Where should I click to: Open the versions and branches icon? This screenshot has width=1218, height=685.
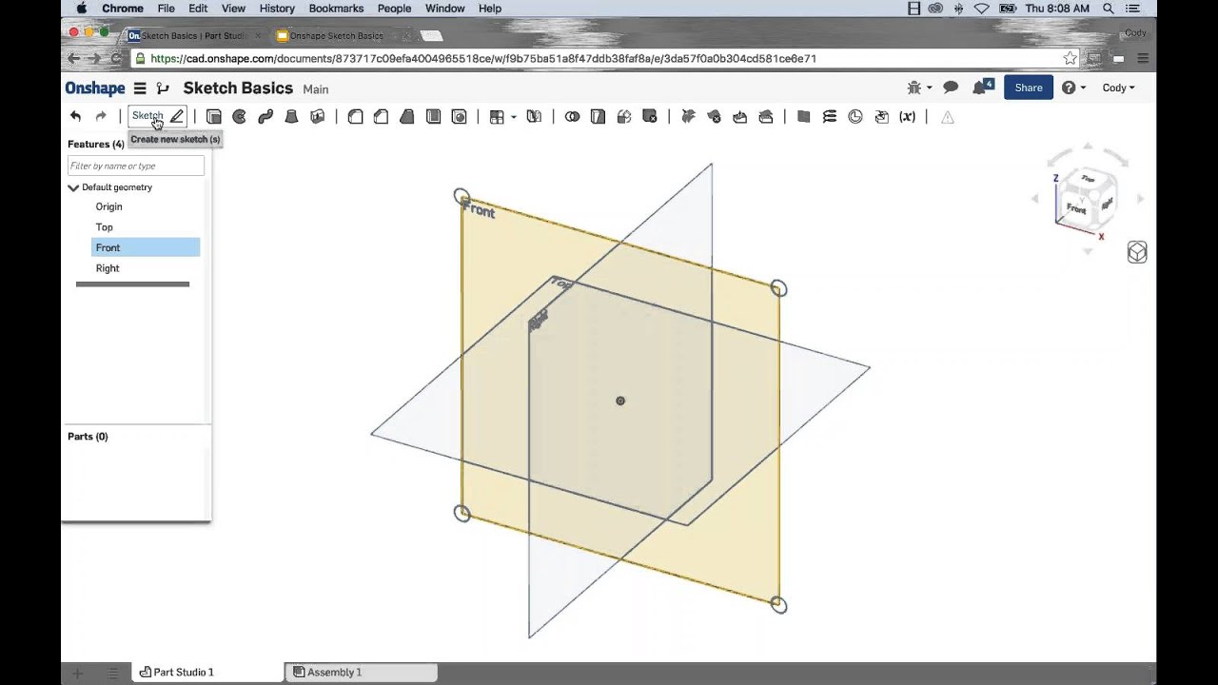click(163, 88)
